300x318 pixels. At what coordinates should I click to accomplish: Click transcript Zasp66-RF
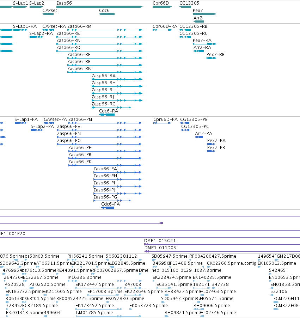point(79,55)
